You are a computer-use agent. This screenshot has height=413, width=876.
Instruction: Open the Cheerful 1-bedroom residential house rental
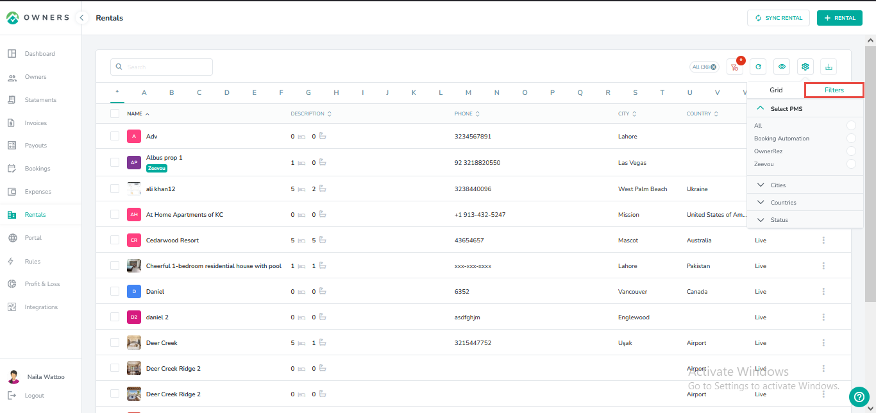point(214,266)
